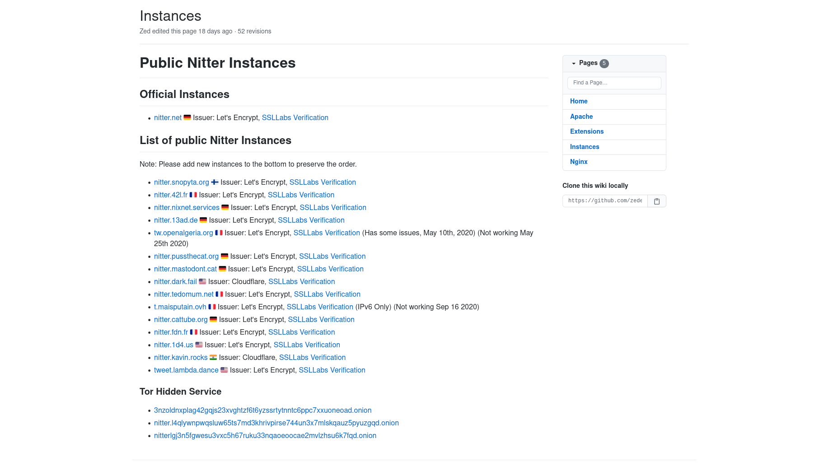
Task: Open the Nginx wiki page
Action: point(579,162)
